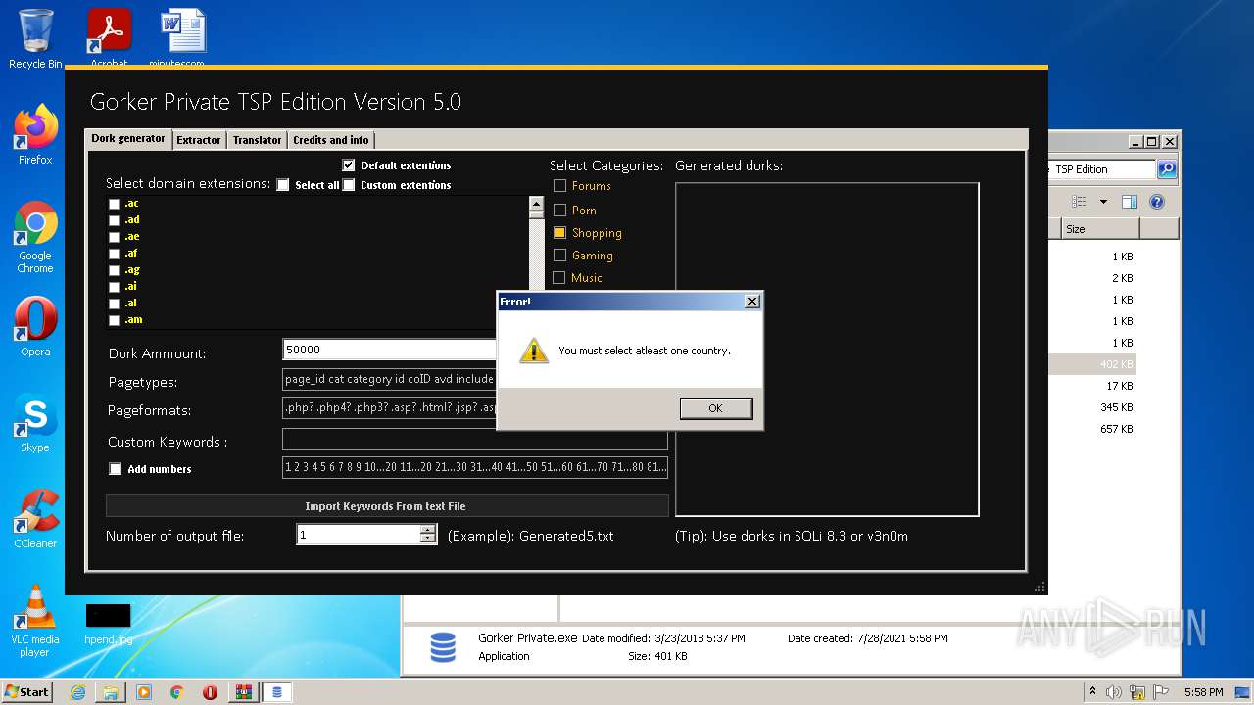Check the .ae domain extension
This screenshot has width=1254, height=705.
pyautogui.click(x=115, y=237)
